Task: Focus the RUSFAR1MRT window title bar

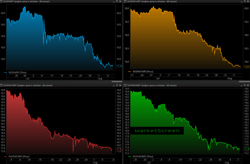Action: (54, 85)
